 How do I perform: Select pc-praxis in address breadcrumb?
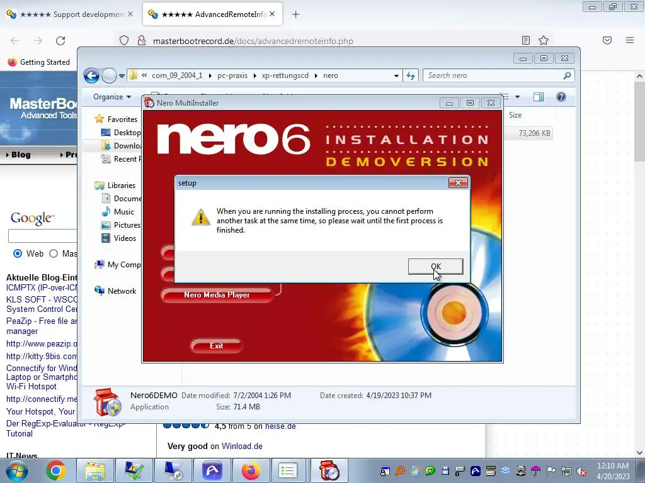point(232,75)
